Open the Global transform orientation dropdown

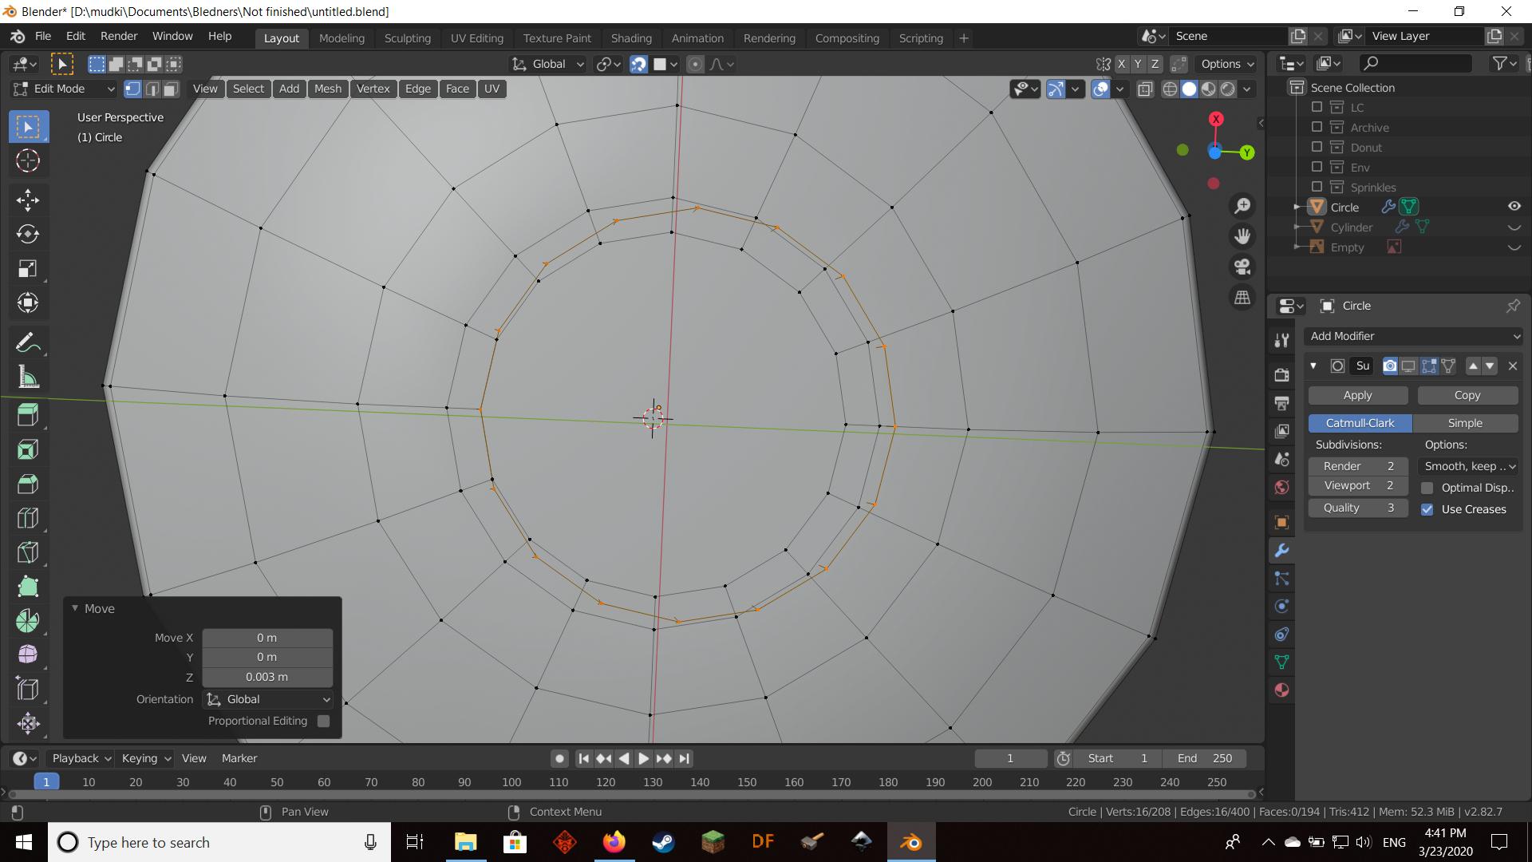coord(548,64)
